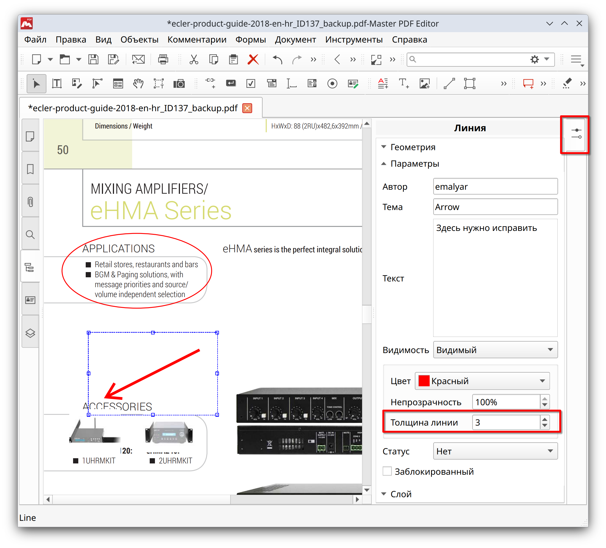Open the Видимость dropdown

(495, 350)
